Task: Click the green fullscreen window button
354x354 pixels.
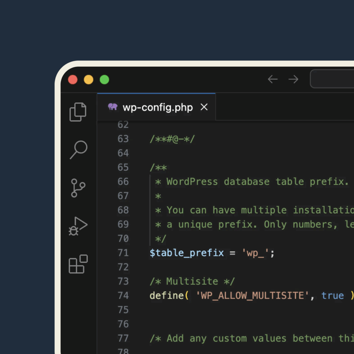Action: point(104,80)
